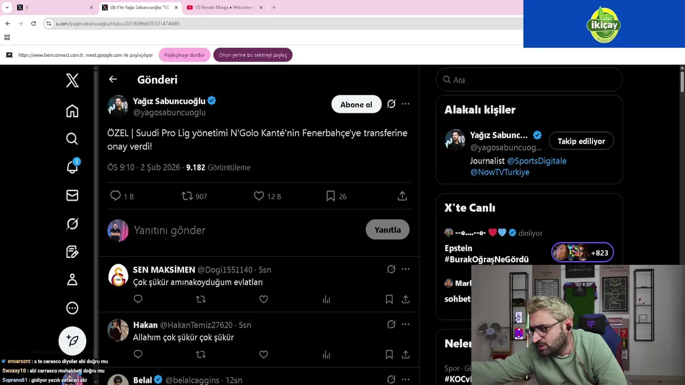Share SEN MAKSİMEN's reply

pyautogui.click(x=406, y=299)
